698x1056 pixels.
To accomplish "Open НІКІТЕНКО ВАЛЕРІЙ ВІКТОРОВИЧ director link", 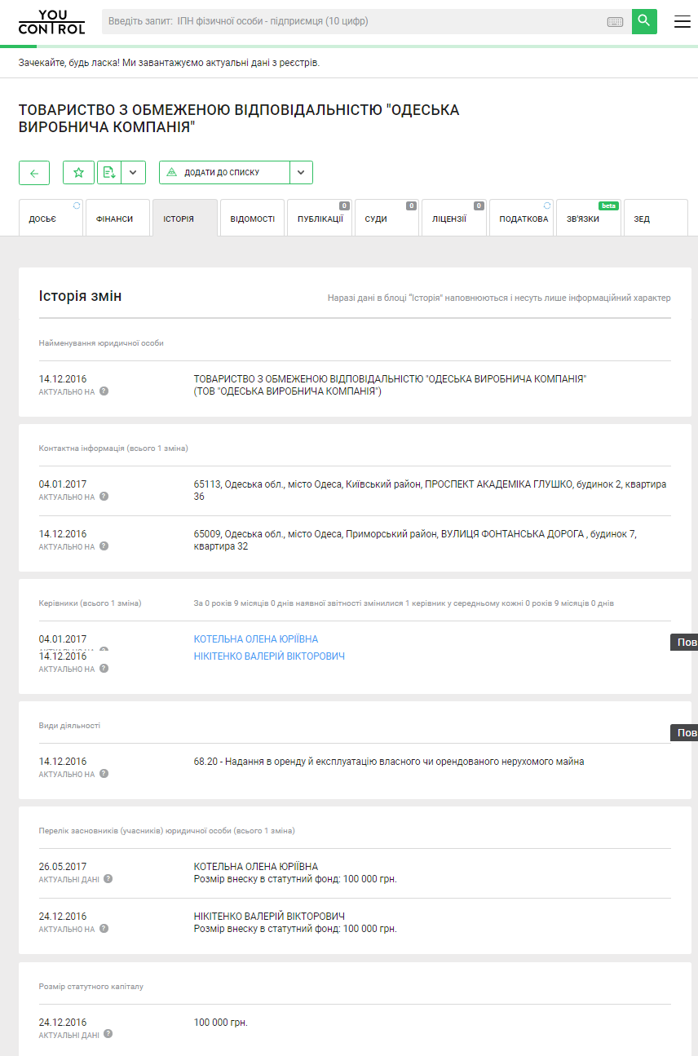I will (x=269, y=656).
